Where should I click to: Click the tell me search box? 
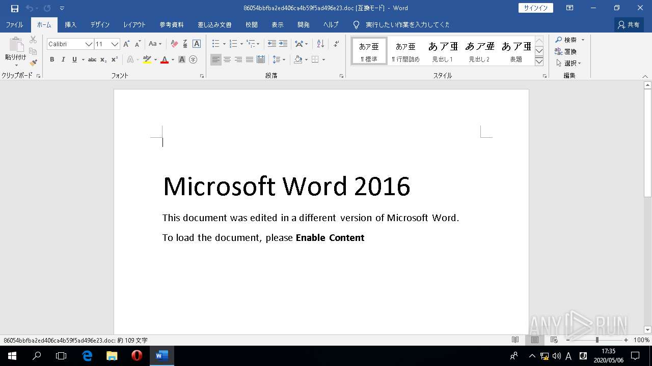point(401,24)
